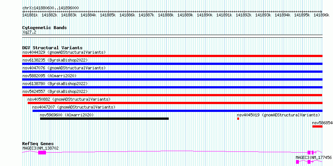Click the 141892k ruler tick label

point(244,15)
